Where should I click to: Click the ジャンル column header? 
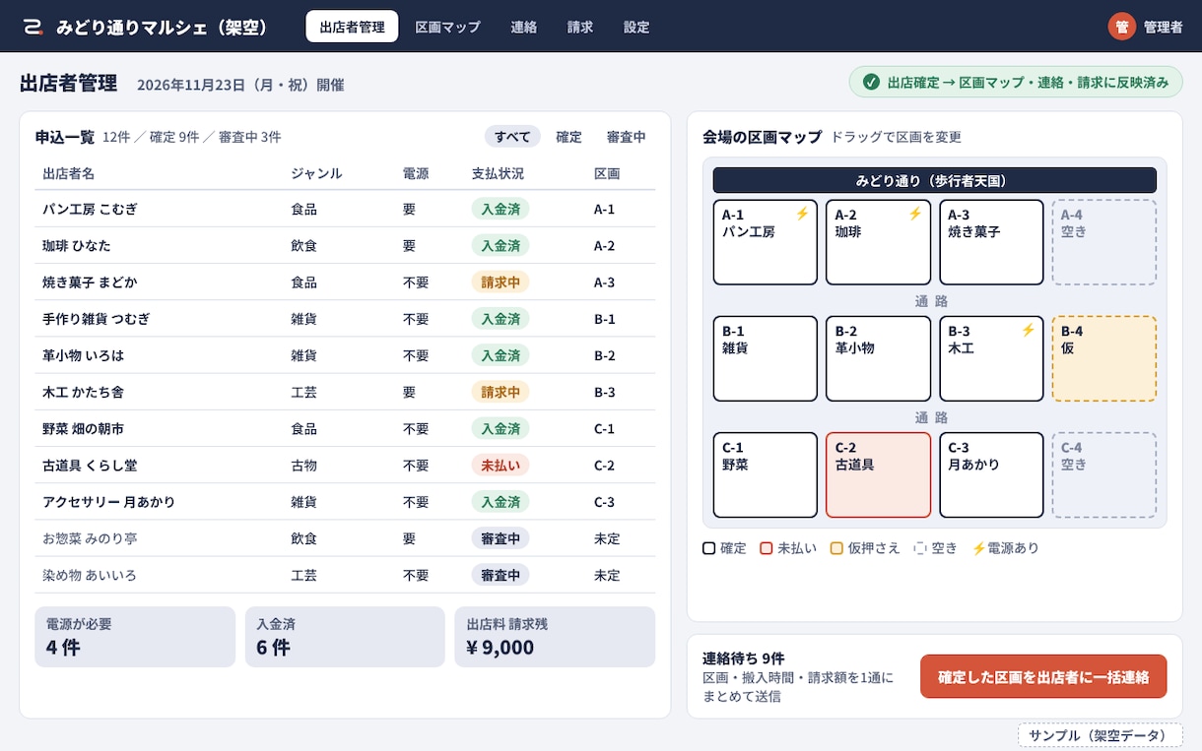[316, 173]
